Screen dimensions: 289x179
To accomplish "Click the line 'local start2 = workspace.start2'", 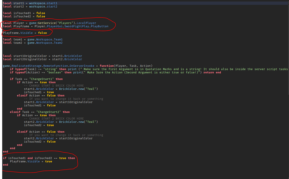I will click(x=30, y=6).
